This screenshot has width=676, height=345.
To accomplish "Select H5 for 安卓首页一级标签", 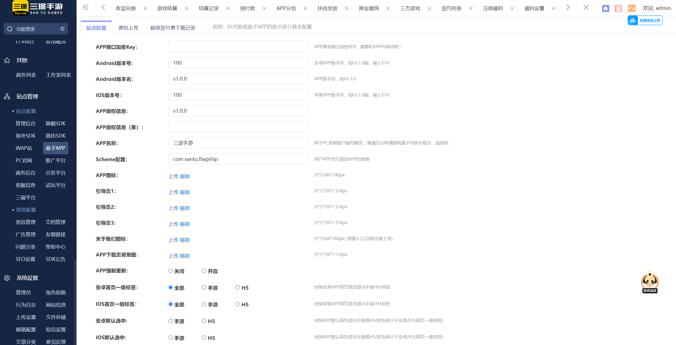I will coord(238,287).
